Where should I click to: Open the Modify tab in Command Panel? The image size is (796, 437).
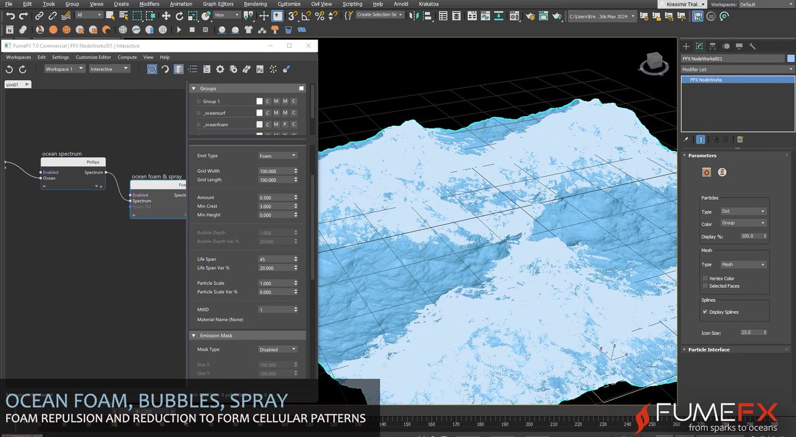pos(699,46)
